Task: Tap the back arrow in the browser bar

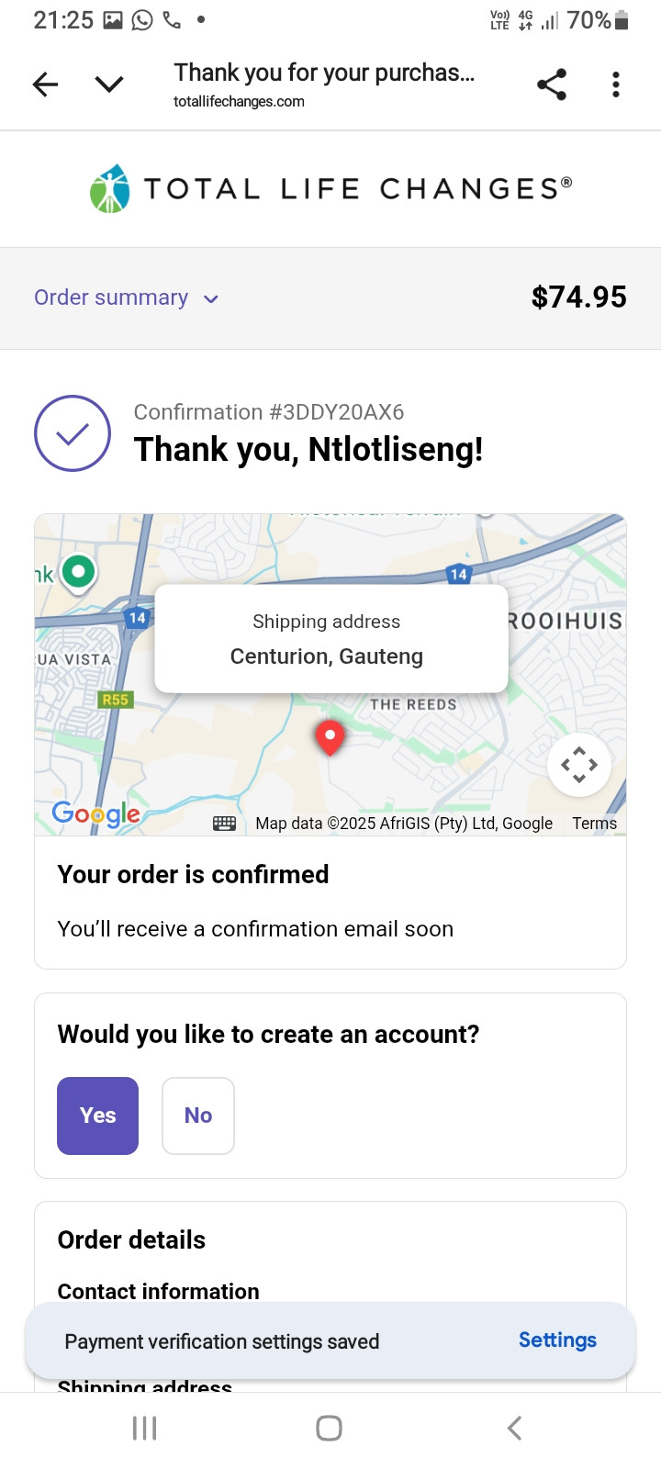Action: tap(45, 85)
